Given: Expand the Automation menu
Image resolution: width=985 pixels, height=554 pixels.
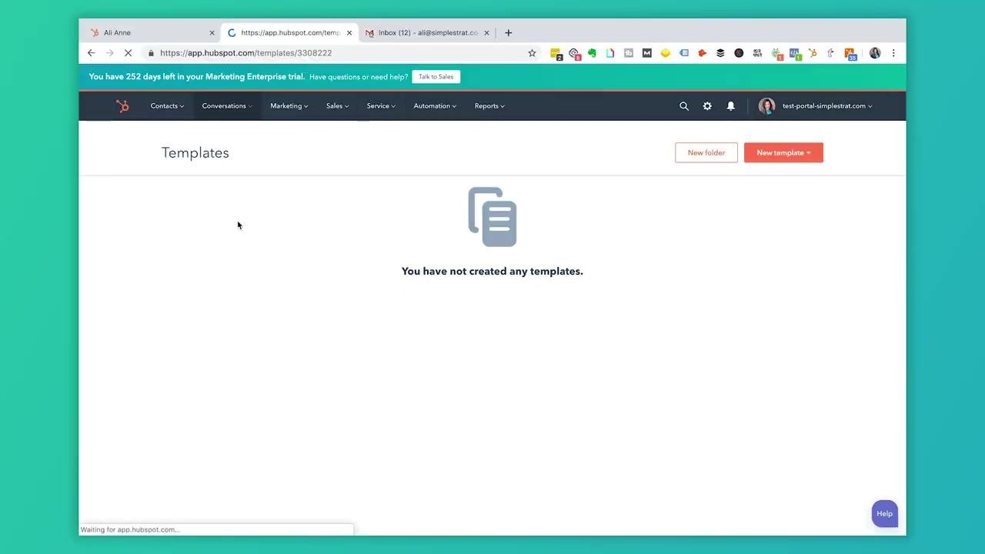Looking at the screenshot, I should click(435, 106).
